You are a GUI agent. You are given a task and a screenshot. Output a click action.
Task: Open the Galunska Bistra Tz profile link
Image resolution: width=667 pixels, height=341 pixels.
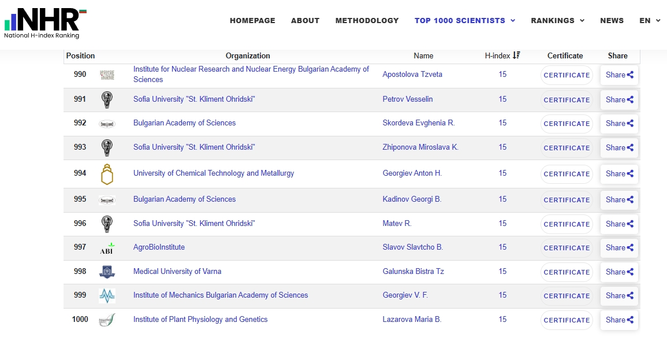pos(413,271)
